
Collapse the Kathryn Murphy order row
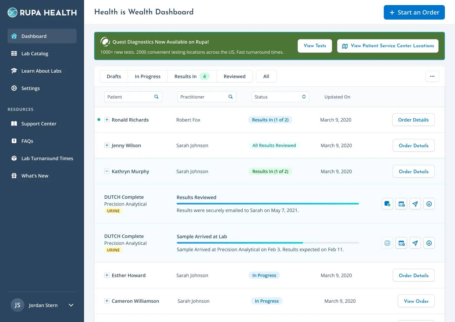point(107,171)
